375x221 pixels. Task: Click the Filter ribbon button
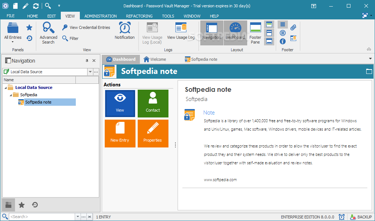click(70, 38)
